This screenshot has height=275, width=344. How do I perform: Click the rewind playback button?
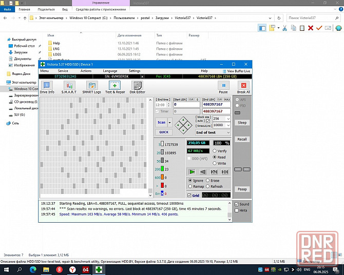(203, 172)
